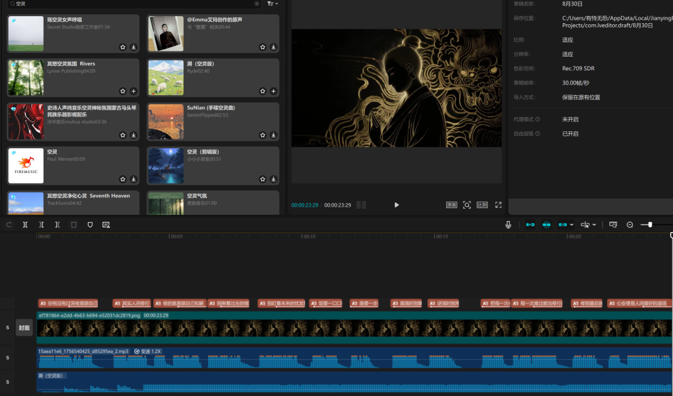Open the filter dropdown beside the search box
The image size is (673, 396).
click(x=272, y=4)
